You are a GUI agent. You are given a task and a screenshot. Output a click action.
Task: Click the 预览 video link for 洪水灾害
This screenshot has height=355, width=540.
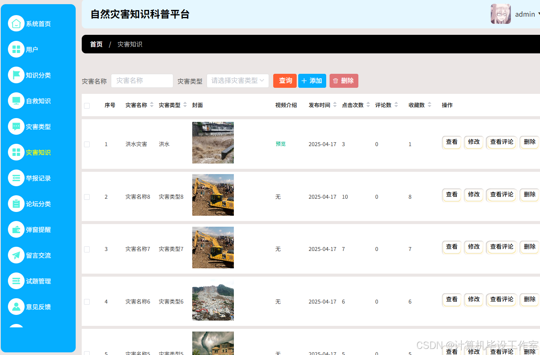tap(281, 144)
